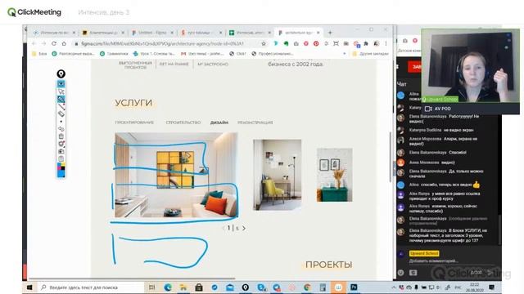Screen dimensions: 524x294
Task: Open Microsoft Store from the taskbar
Action: click(x=199, y=287)
